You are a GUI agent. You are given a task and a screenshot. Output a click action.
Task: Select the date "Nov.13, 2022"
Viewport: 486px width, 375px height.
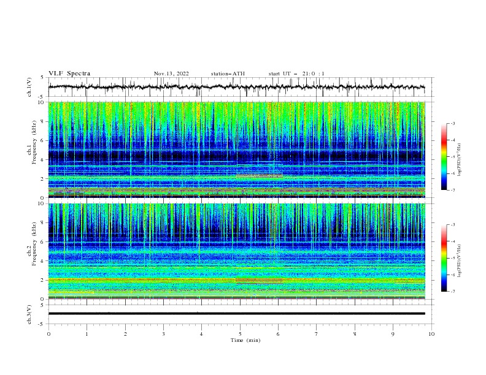pyautogui.click(x=171, y=74)
